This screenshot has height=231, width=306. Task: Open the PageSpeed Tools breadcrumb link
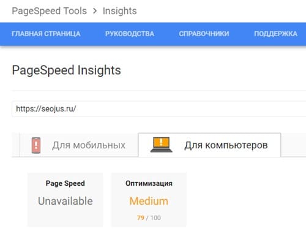pyautogui.click(x=50, y=11)
